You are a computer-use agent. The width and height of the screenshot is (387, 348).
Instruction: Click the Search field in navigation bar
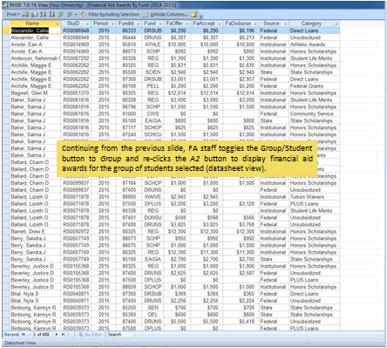point(120,334)
